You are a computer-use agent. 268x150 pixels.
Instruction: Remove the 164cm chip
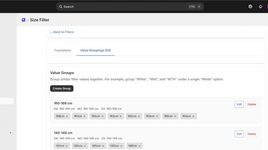(x=193, y=116)
